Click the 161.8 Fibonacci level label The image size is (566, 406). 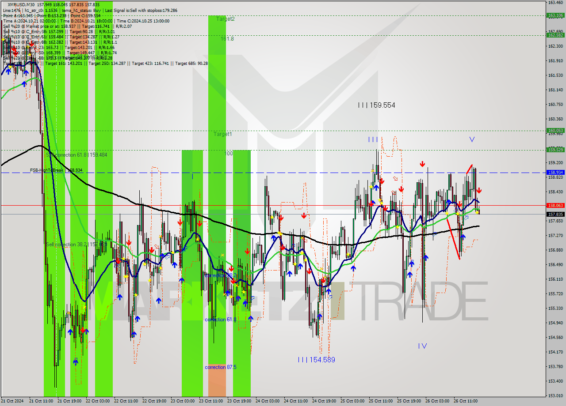point(227,39)
